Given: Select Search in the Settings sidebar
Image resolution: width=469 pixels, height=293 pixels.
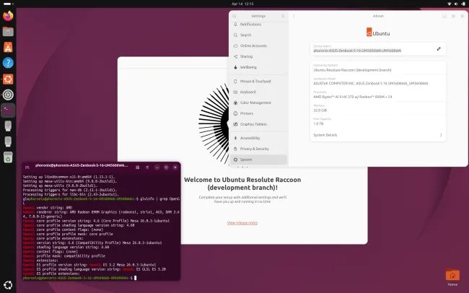Looking at the screenshot, I should point(259,35).
